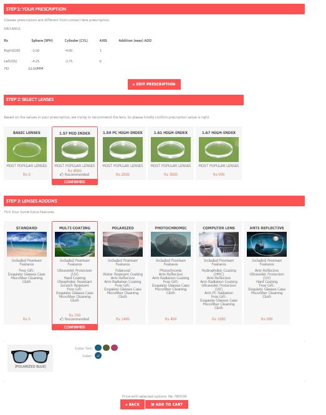Toggle the checked blue Color swatch
Screen dimensions: 326x415
tap(98, 356)
